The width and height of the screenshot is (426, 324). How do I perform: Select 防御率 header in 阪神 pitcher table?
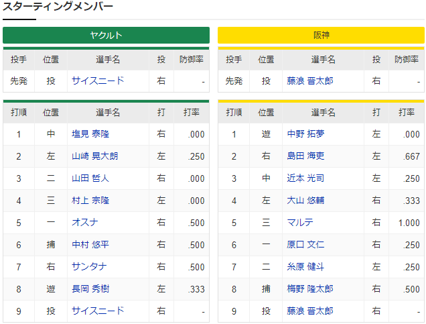click(407, 59)
